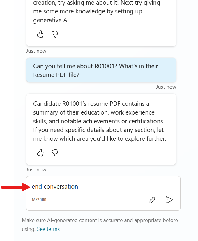Open the See terms link
198x241 pixels.
point(48,229)
